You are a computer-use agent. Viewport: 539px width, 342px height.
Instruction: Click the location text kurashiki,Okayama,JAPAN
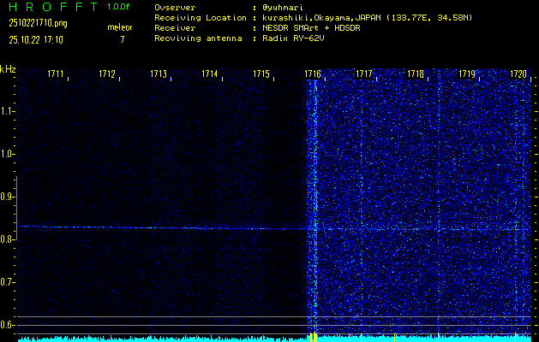click(x=321, y=18)
